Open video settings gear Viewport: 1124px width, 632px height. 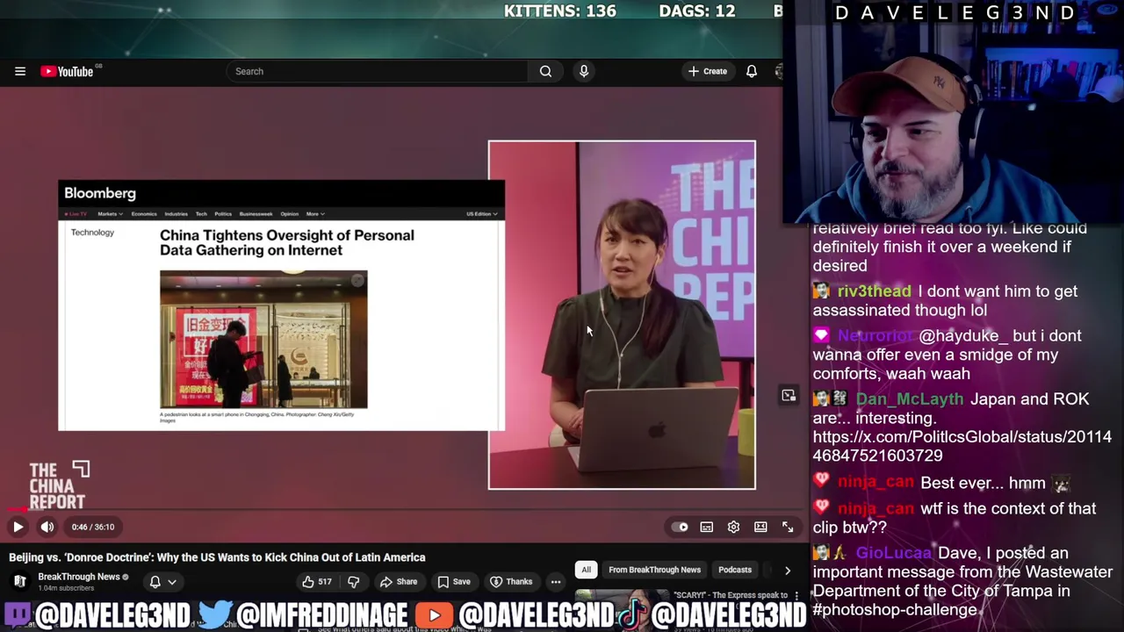(733, 527)
